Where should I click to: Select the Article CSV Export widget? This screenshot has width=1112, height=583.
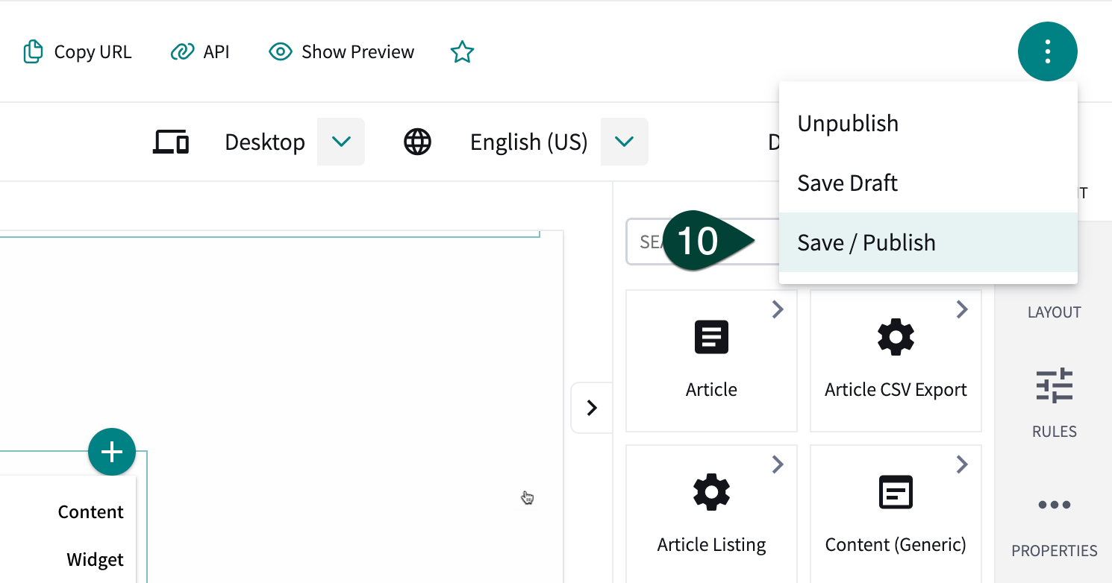click(896, 361)
